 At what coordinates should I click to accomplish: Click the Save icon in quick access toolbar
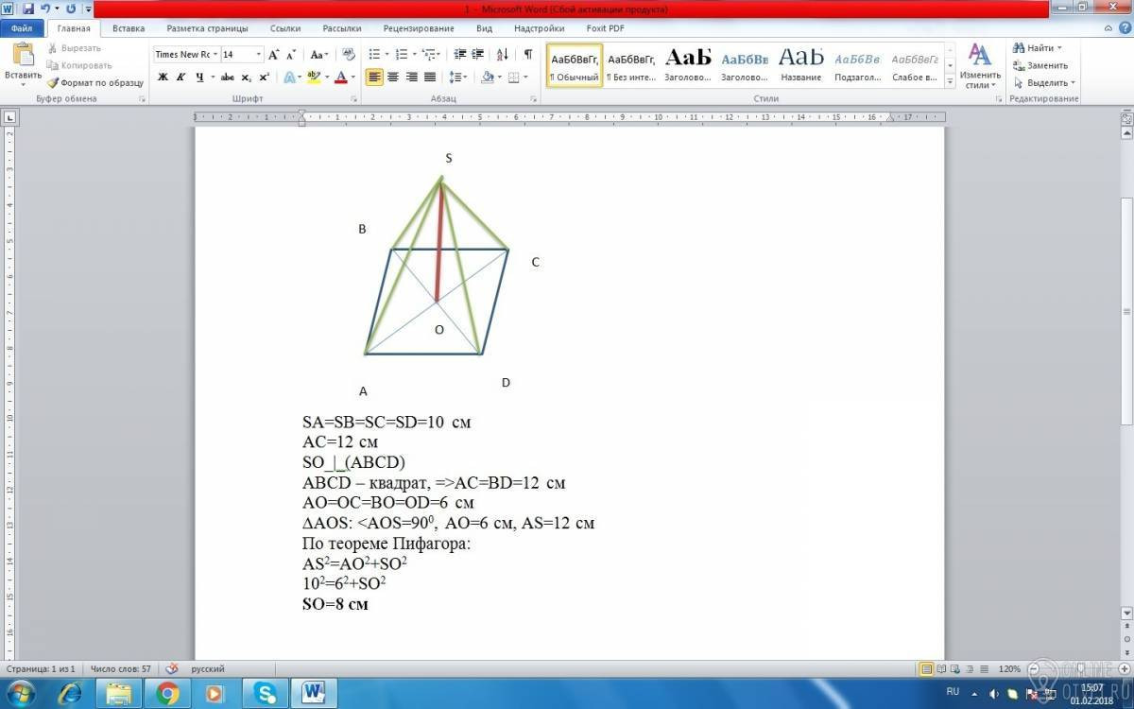(x=28, y=9)
